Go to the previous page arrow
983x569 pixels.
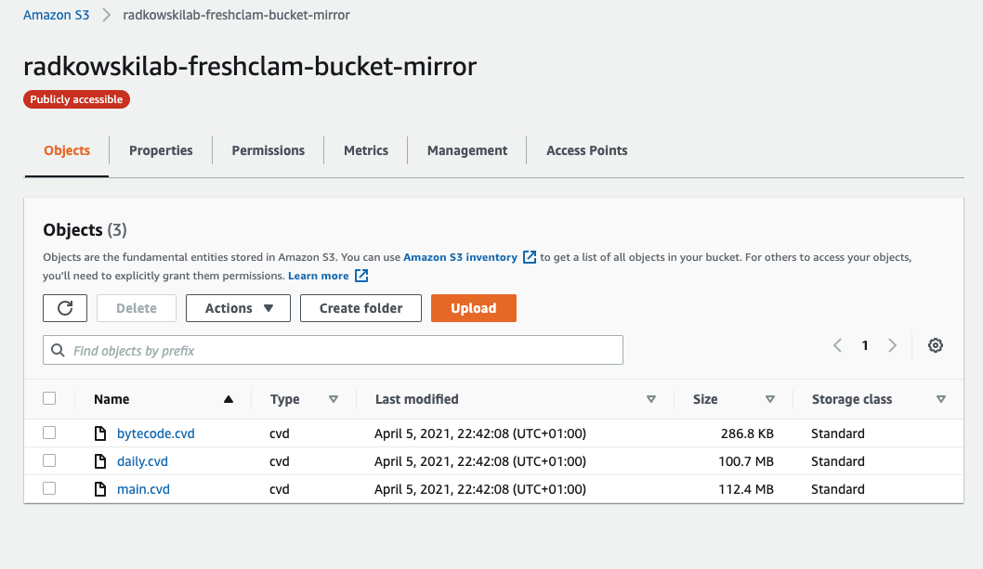click(837, 345)
